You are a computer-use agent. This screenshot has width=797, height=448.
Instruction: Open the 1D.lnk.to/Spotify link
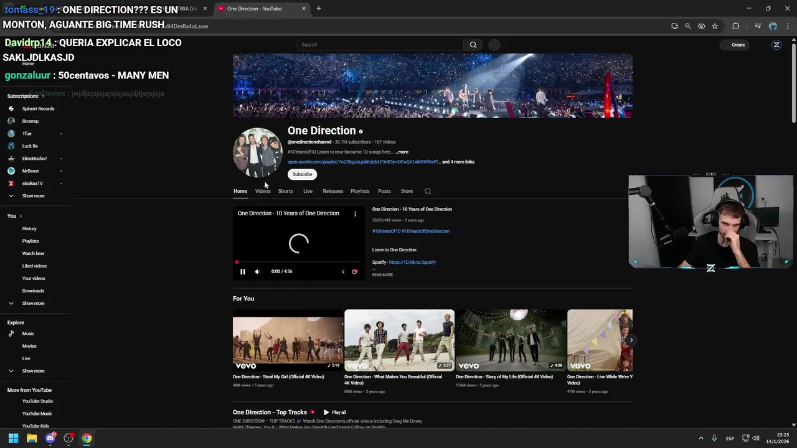(412, 262)
